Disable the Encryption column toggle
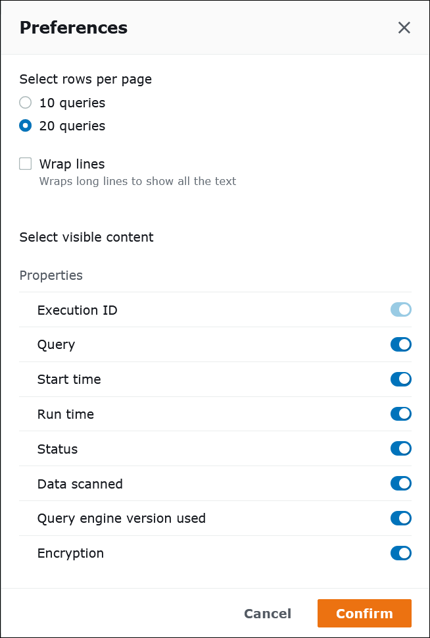 pyautogui.click(x=401, y=553)
